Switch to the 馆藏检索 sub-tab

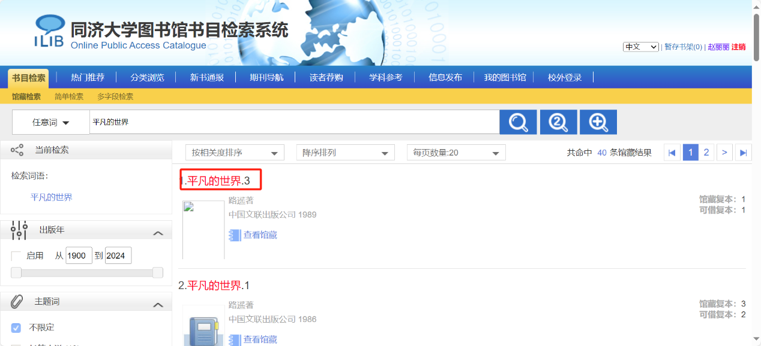click(x=26, y=96)
